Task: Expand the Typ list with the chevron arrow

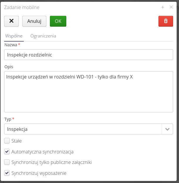Action: tap(167, 129)
